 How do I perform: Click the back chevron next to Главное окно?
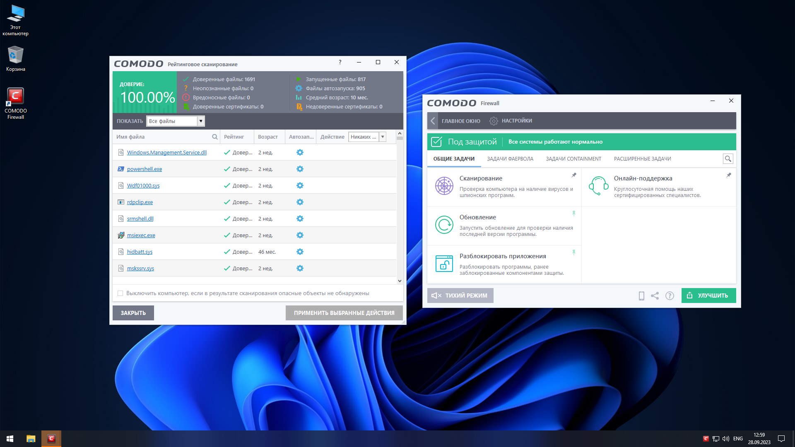coord(433,121)
